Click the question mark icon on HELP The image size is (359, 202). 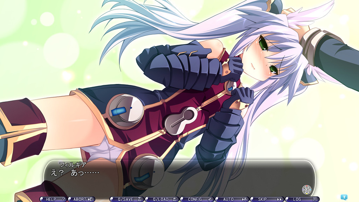coord(63,199)
